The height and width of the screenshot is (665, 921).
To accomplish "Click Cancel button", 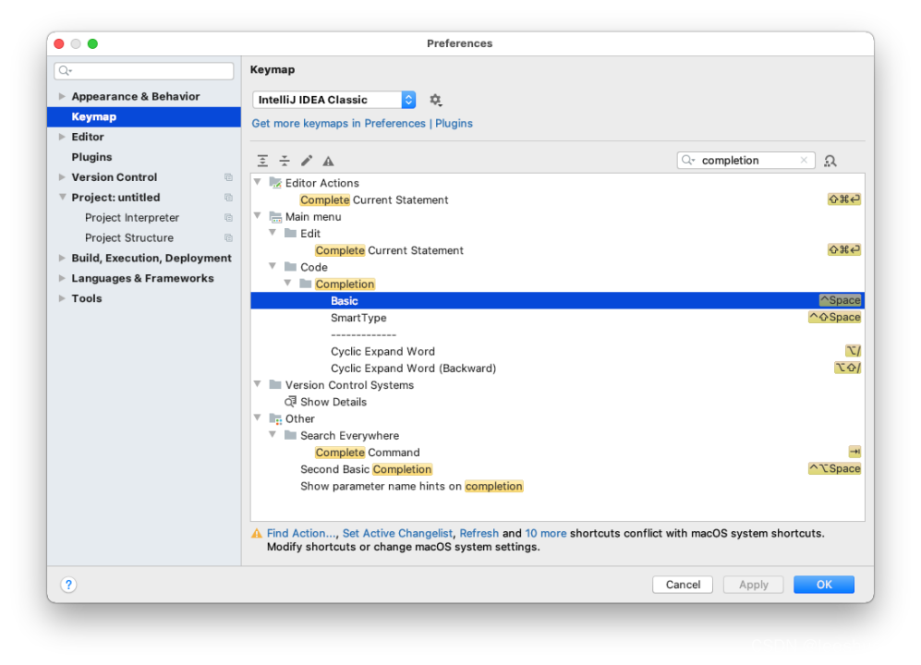I will pos(683,585).
